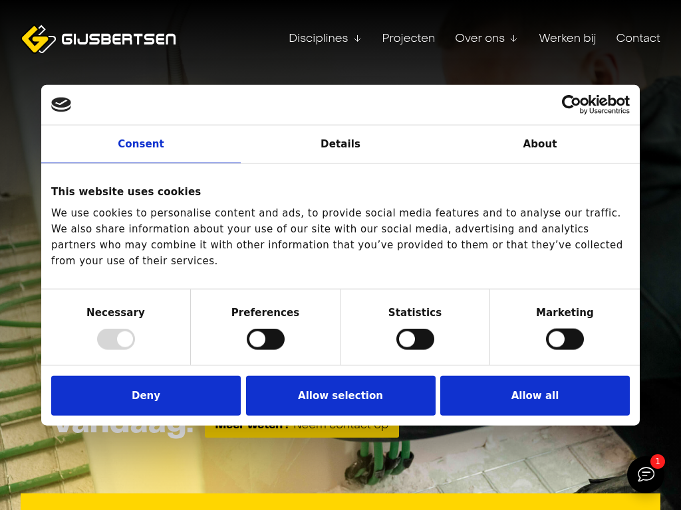Viewport: 681px width, 510px height.
Task: Open the Werken bij link
Action: 567,39
